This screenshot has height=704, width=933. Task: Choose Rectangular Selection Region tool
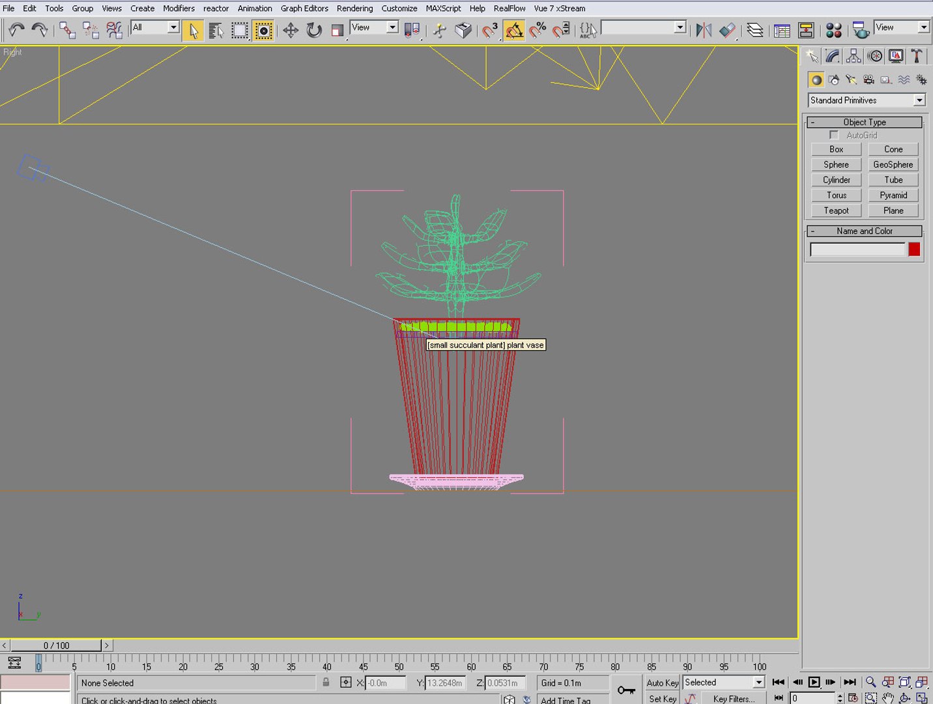pyautogui.click(x=240, y=30)
